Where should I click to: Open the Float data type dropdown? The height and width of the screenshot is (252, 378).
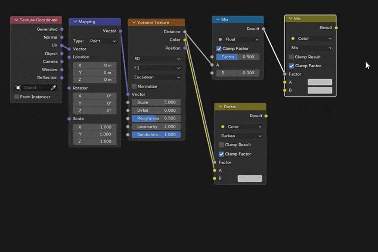(x=238, y=39)
